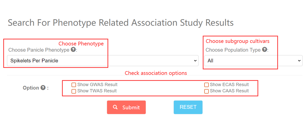Enable the Show GWAS Result checkbox
The image size is (306, 134).
(74, 85)
